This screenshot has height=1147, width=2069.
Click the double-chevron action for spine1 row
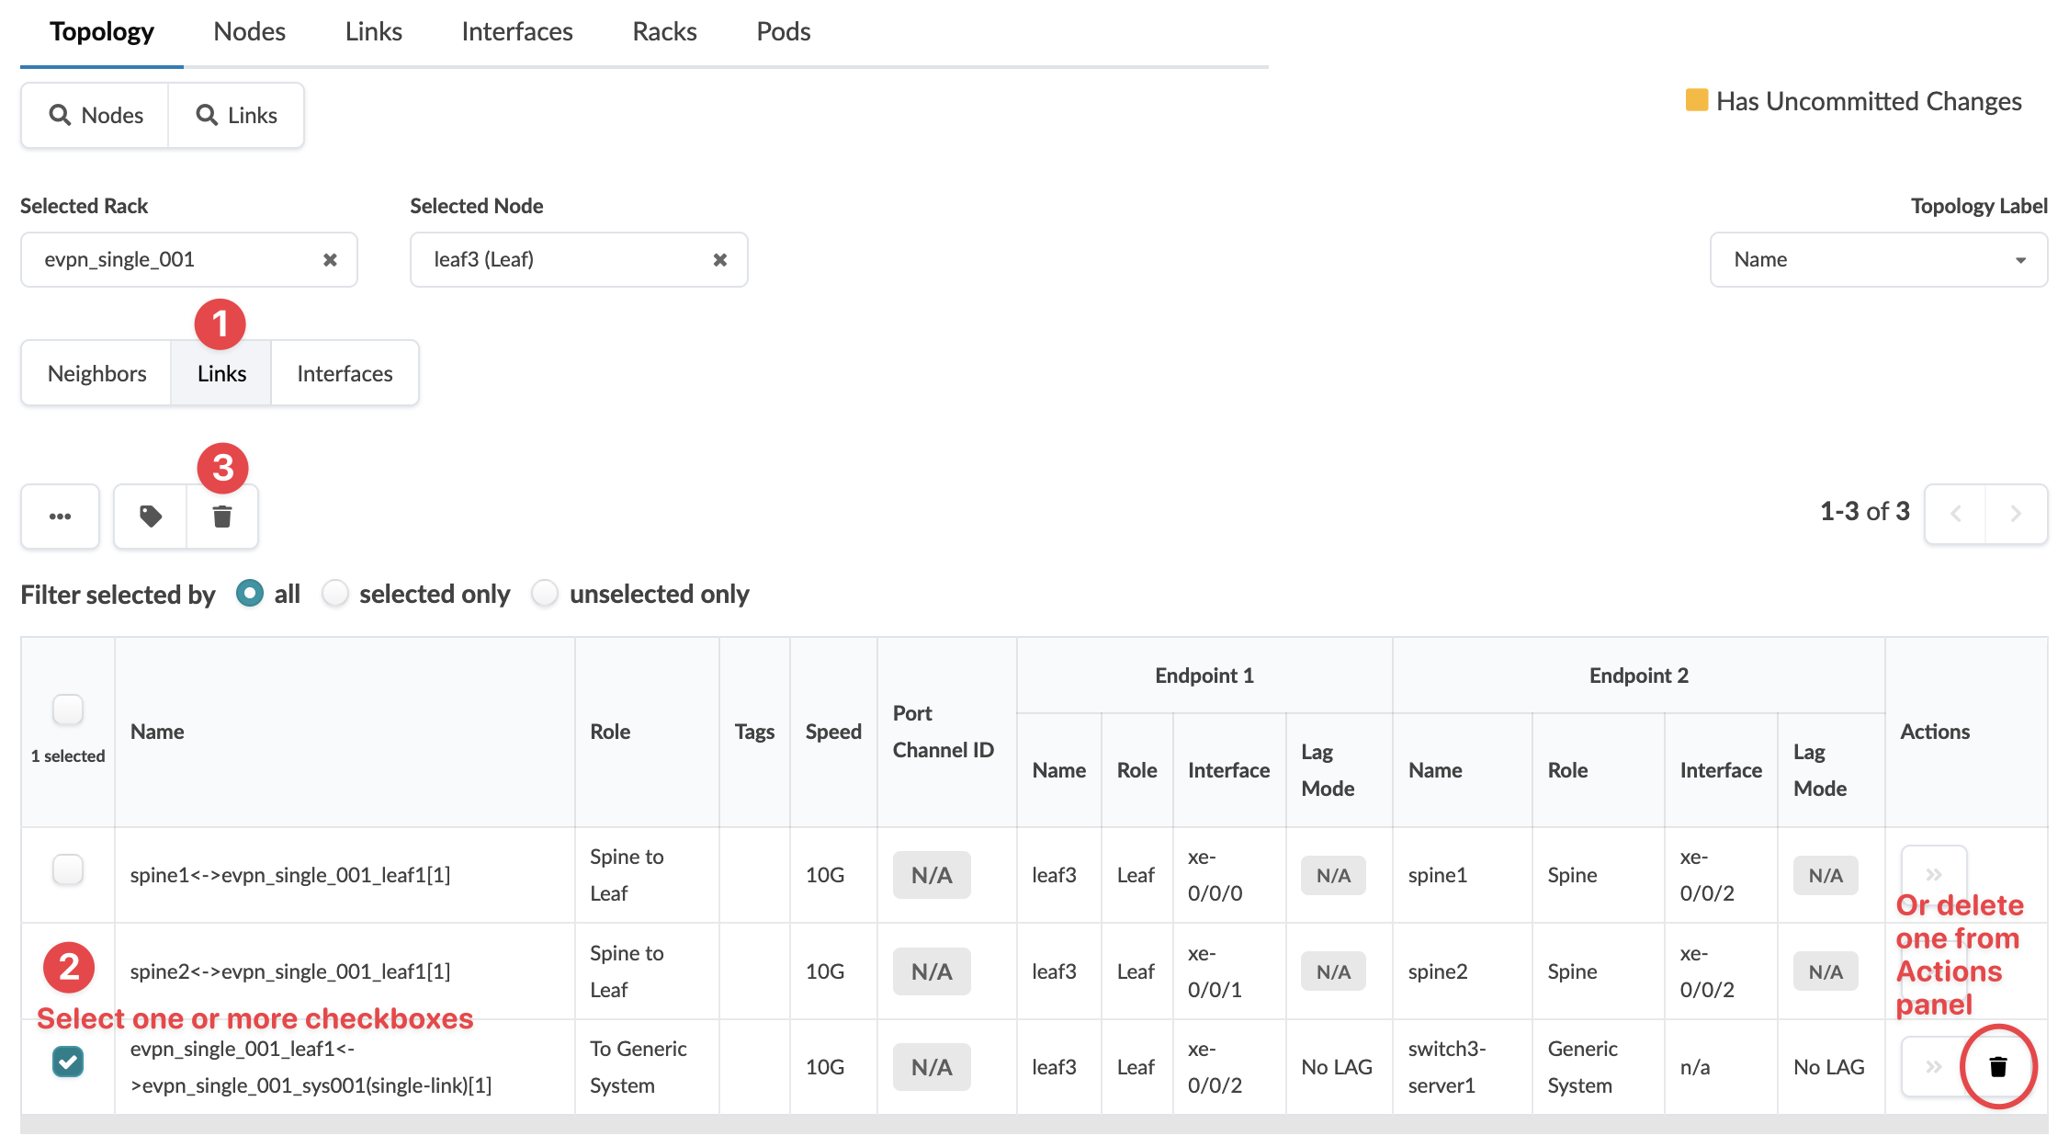coord(1933,874)
